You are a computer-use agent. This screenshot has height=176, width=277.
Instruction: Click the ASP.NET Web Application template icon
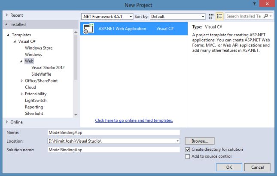pos(88,29)
